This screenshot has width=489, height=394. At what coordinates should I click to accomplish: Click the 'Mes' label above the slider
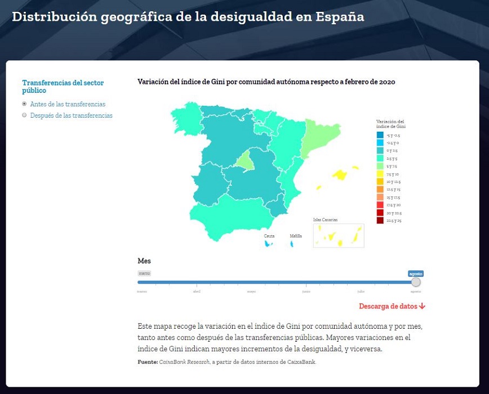point(144,261)
